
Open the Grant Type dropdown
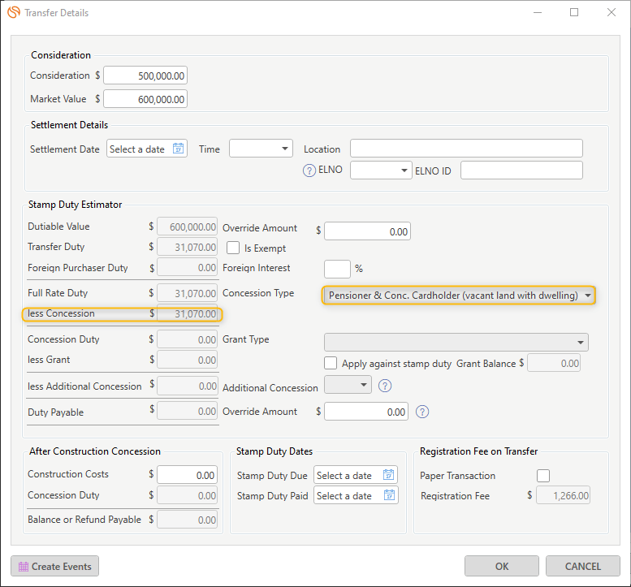581,343
